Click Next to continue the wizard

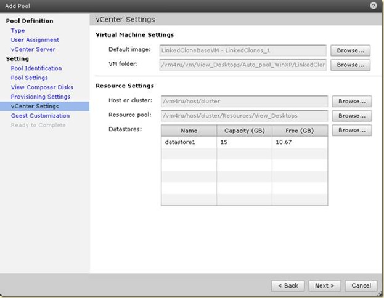pyautogui.click(x=324, y=286)
